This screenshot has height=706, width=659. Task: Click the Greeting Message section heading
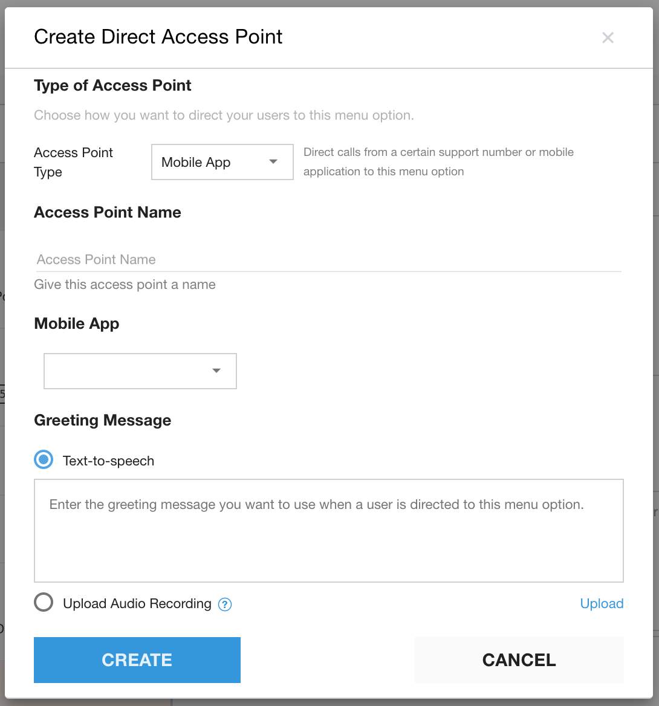103,420
